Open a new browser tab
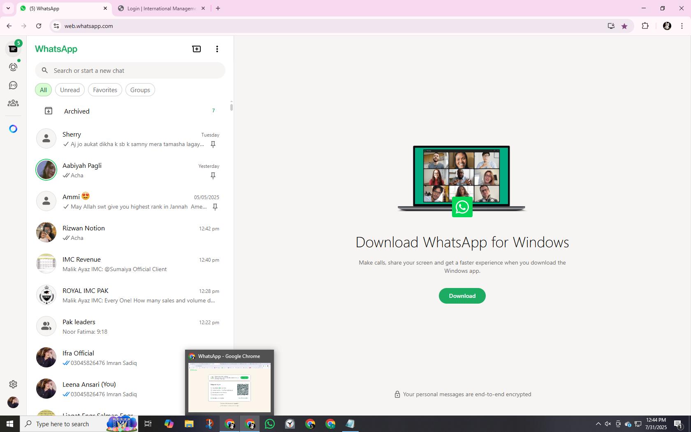Viewport: 691px width, 432px height. tap(218, 8)
